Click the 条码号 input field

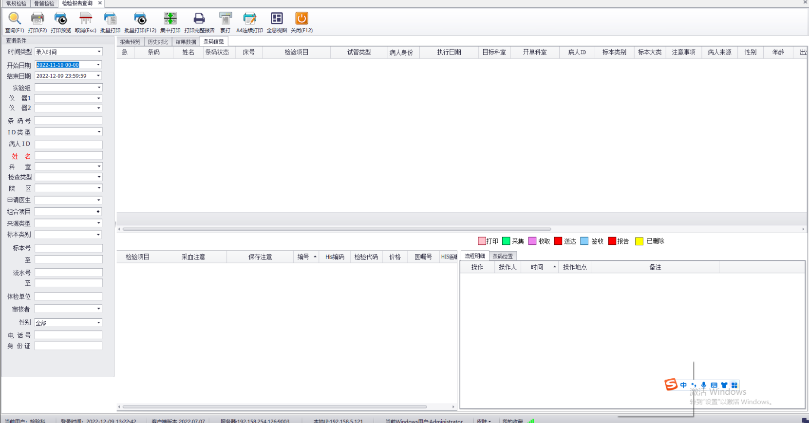[68, 120]
